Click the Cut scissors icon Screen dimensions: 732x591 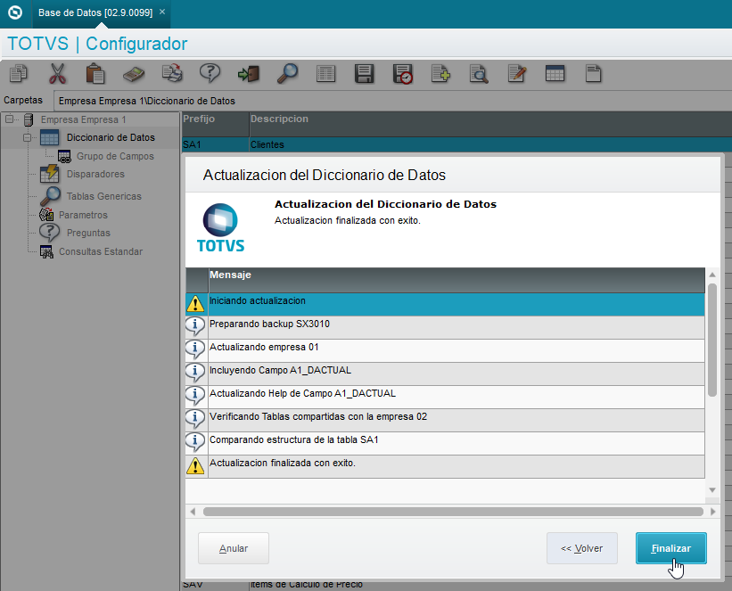pyautogui.click(x=57, y=74)
